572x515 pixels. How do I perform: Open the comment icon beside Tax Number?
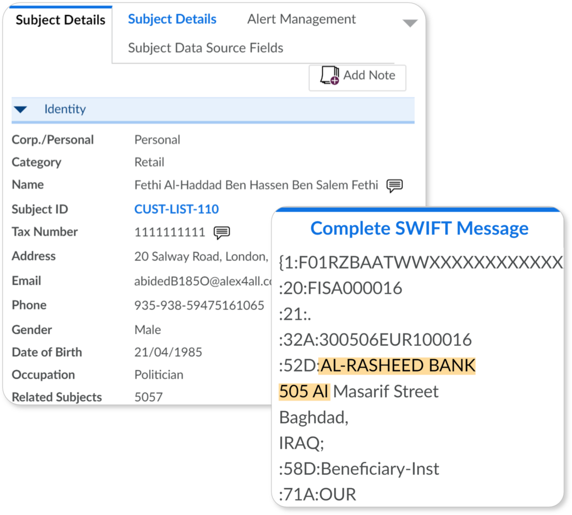(x=221, y=232)
